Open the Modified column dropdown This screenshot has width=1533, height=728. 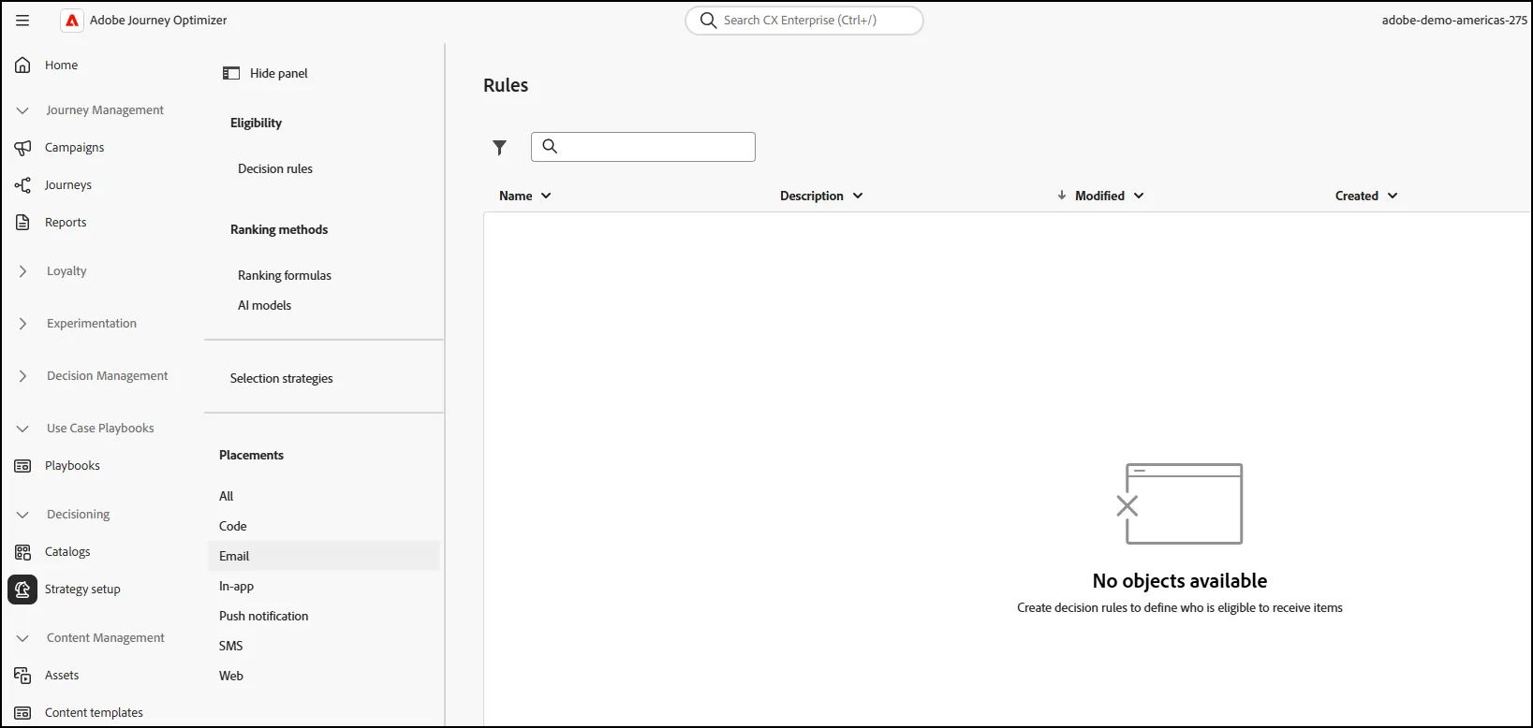pos(1139,196)
